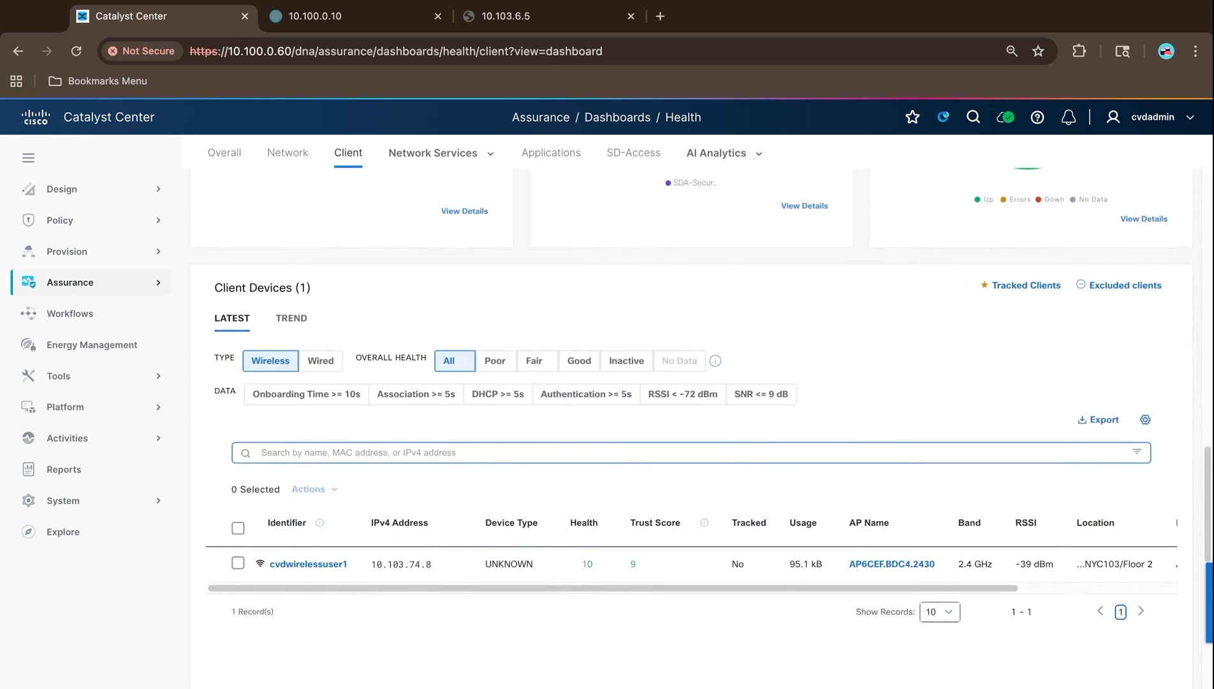Select the Wireless type toggle
Viewport: 1214px width, 689px height.
(270, 361)
